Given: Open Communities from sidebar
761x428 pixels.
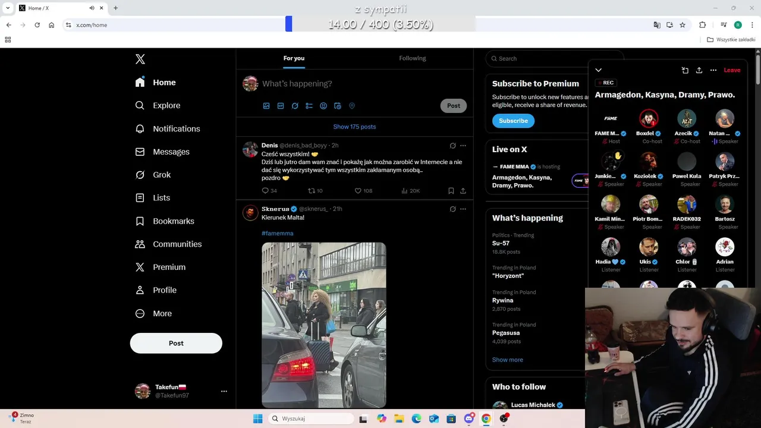Looking at the screenshot, I should (x=168, y=244).
